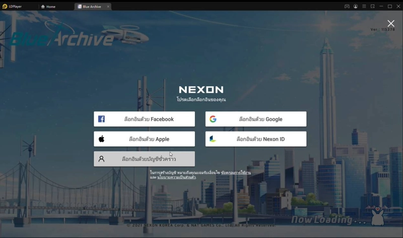Image resolution: width=403 pixels, height=238 pixels.
Task: Maximize the LDPlayer window
Action: [x=390, y=6]
